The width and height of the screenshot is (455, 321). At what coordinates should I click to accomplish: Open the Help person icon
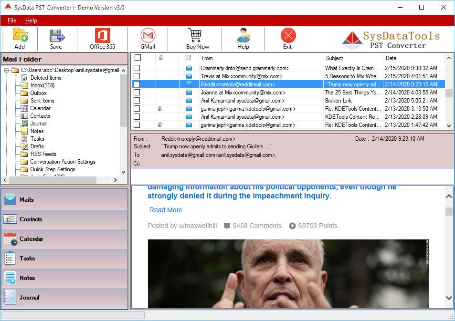[243, 35]
